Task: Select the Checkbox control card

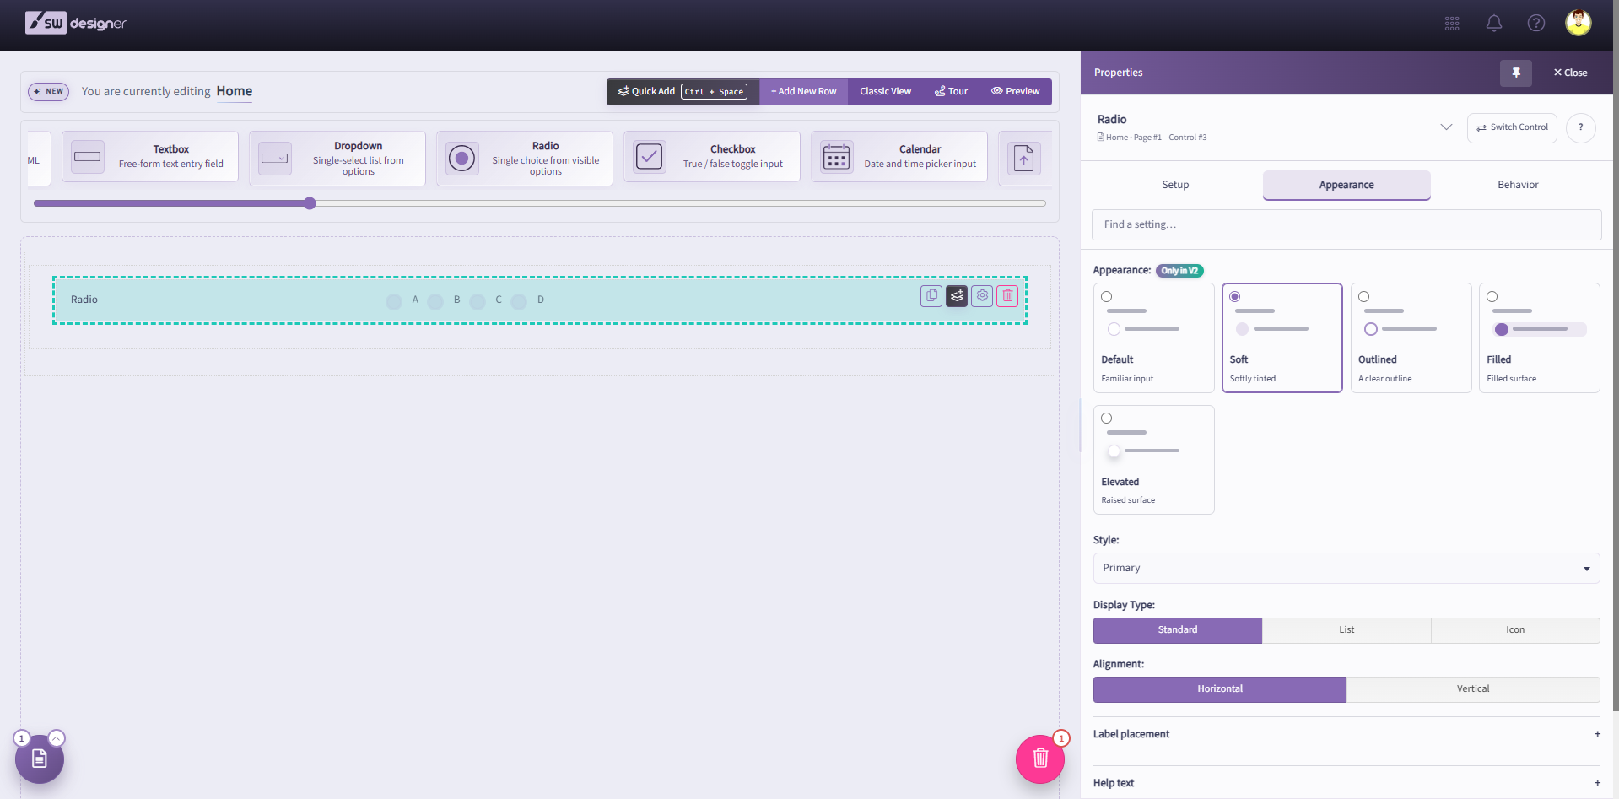Action: (x=712, y=157)
